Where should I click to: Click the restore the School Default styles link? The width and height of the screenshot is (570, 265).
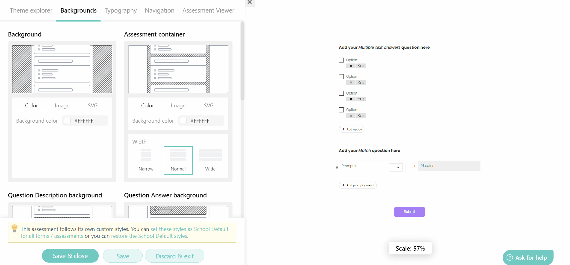149,236
